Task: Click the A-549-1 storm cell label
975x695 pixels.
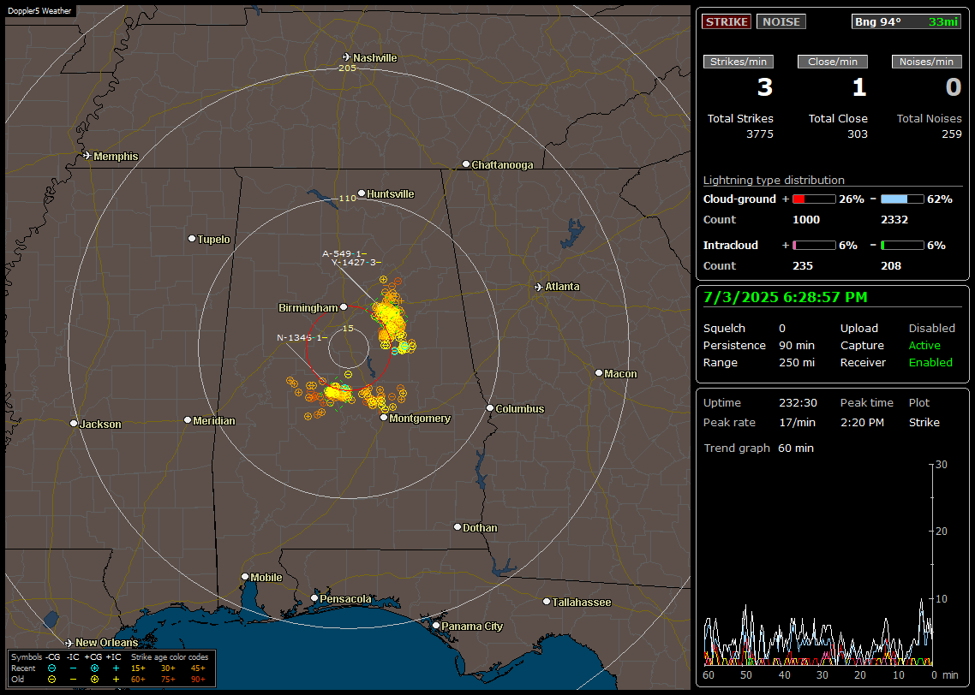Action: pyautogui.click(x=344, y=253)
